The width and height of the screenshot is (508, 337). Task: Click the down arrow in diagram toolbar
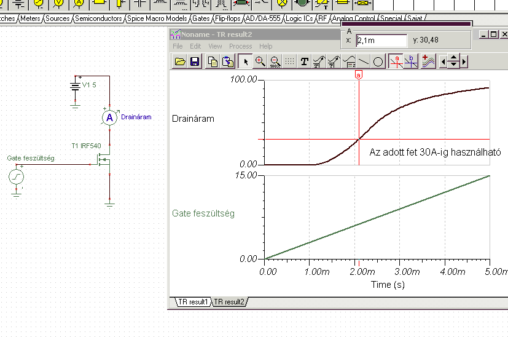point(453,65)
